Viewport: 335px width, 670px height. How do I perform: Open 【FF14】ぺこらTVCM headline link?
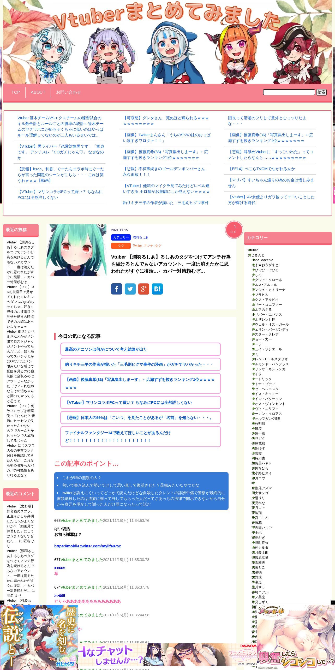click(262, 169)
